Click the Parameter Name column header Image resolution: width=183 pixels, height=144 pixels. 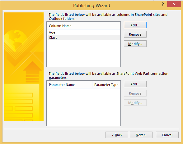[69, 85]
